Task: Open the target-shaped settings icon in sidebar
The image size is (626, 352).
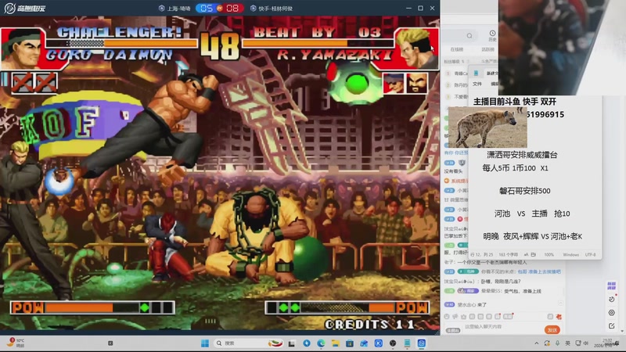Action: click(x=612, y=313)
